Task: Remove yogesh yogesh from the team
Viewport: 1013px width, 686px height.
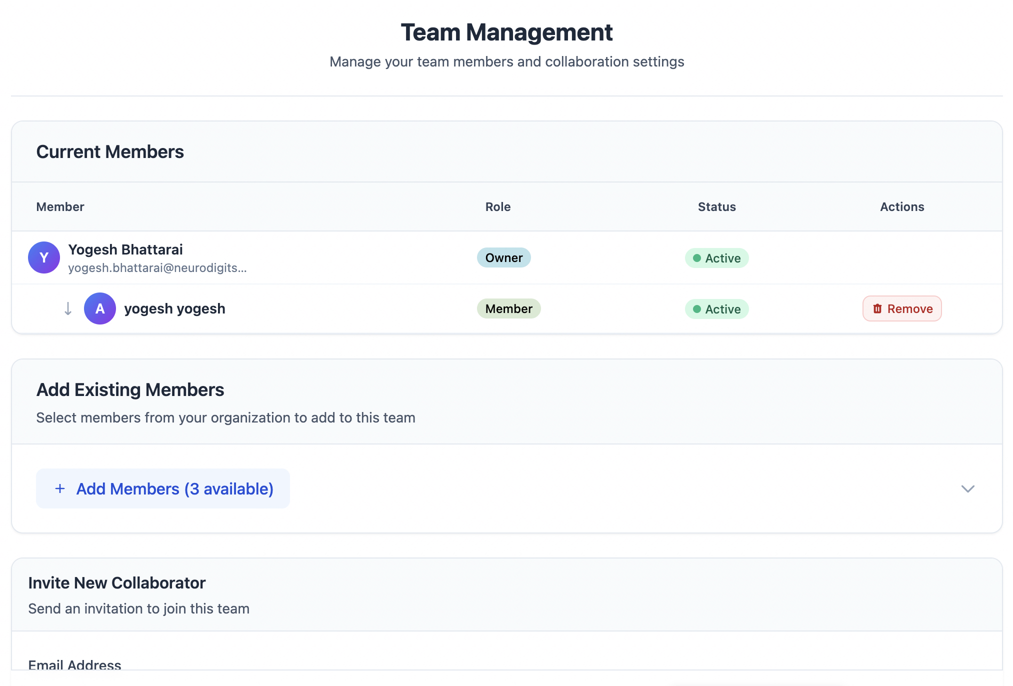Action: tap(901, 309)
